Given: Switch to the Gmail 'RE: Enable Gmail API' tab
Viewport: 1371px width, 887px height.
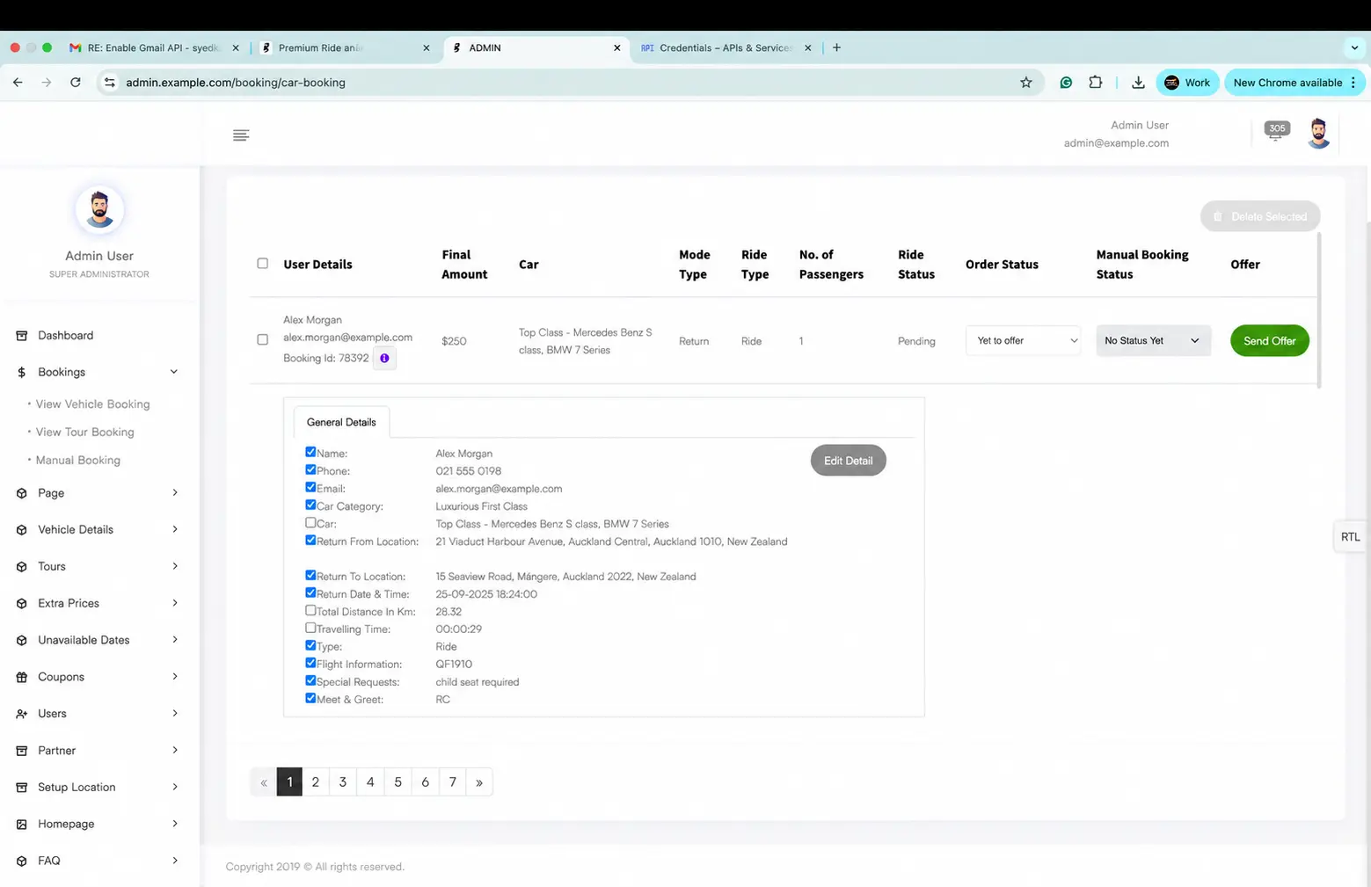Looking at the screenshot, I should pyautogui.click(x=153, y=48).
